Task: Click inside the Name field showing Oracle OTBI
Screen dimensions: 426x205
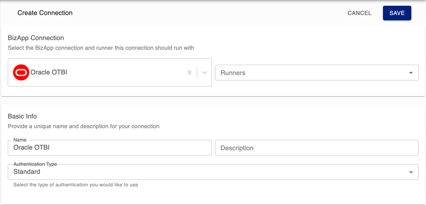Action: (98, 148)
